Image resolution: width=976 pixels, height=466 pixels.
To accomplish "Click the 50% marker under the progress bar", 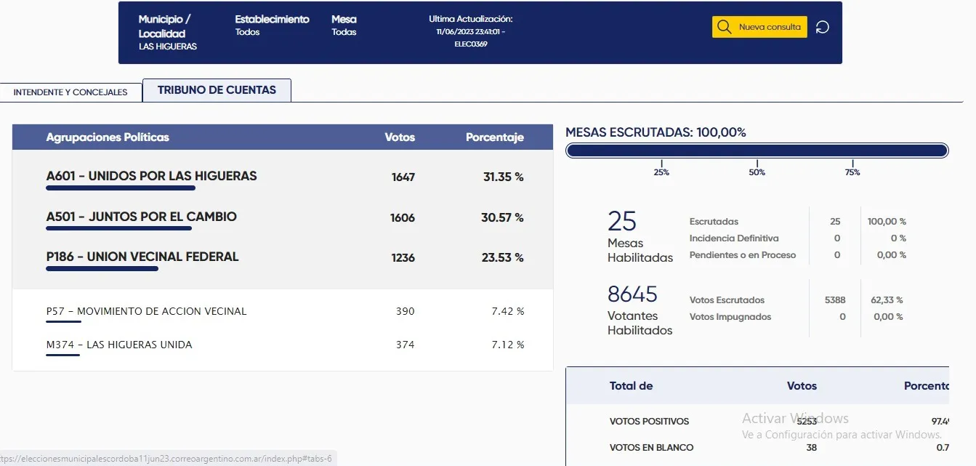I will [757, 172].
